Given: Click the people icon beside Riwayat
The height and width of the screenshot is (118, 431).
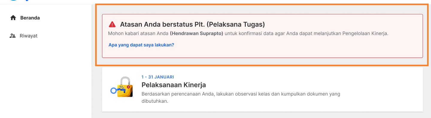Looking at the screenshot, I should click(13, 36).
